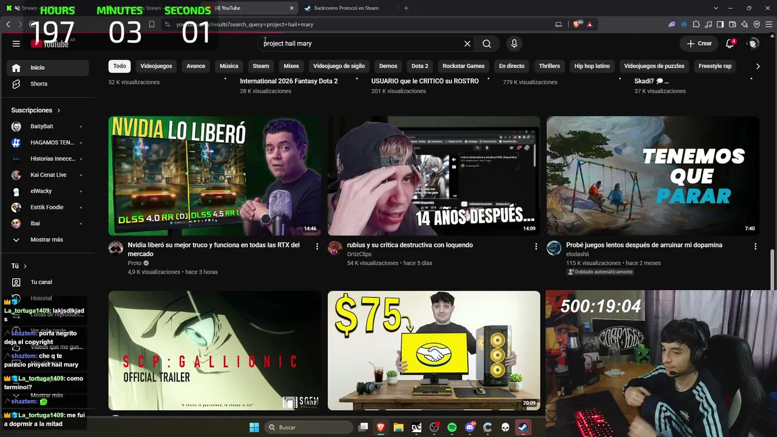Open the Leo AI sparkle icon
Image resolution: width=777 pixels, height=437 pixels.
click(x=744, y=24)
